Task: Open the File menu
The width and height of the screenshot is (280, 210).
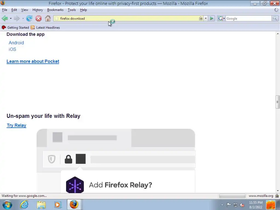Action: [5, 10]
